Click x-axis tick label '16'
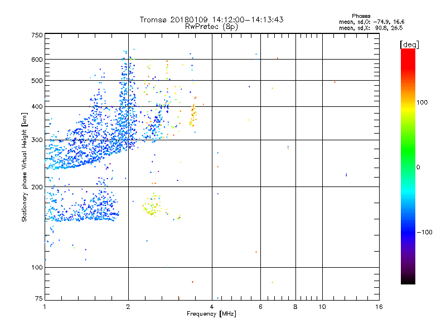This screenshot has height=334, width=446. tap(379, 307)
